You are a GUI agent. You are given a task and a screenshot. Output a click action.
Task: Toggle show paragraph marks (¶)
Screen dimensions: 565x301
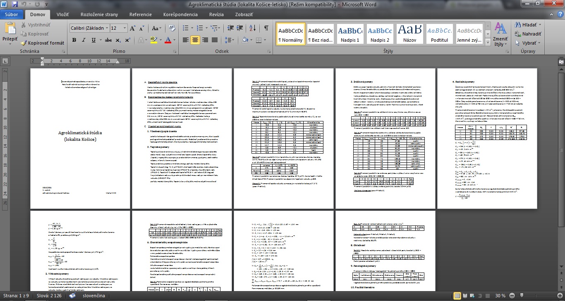click(266, 28)
